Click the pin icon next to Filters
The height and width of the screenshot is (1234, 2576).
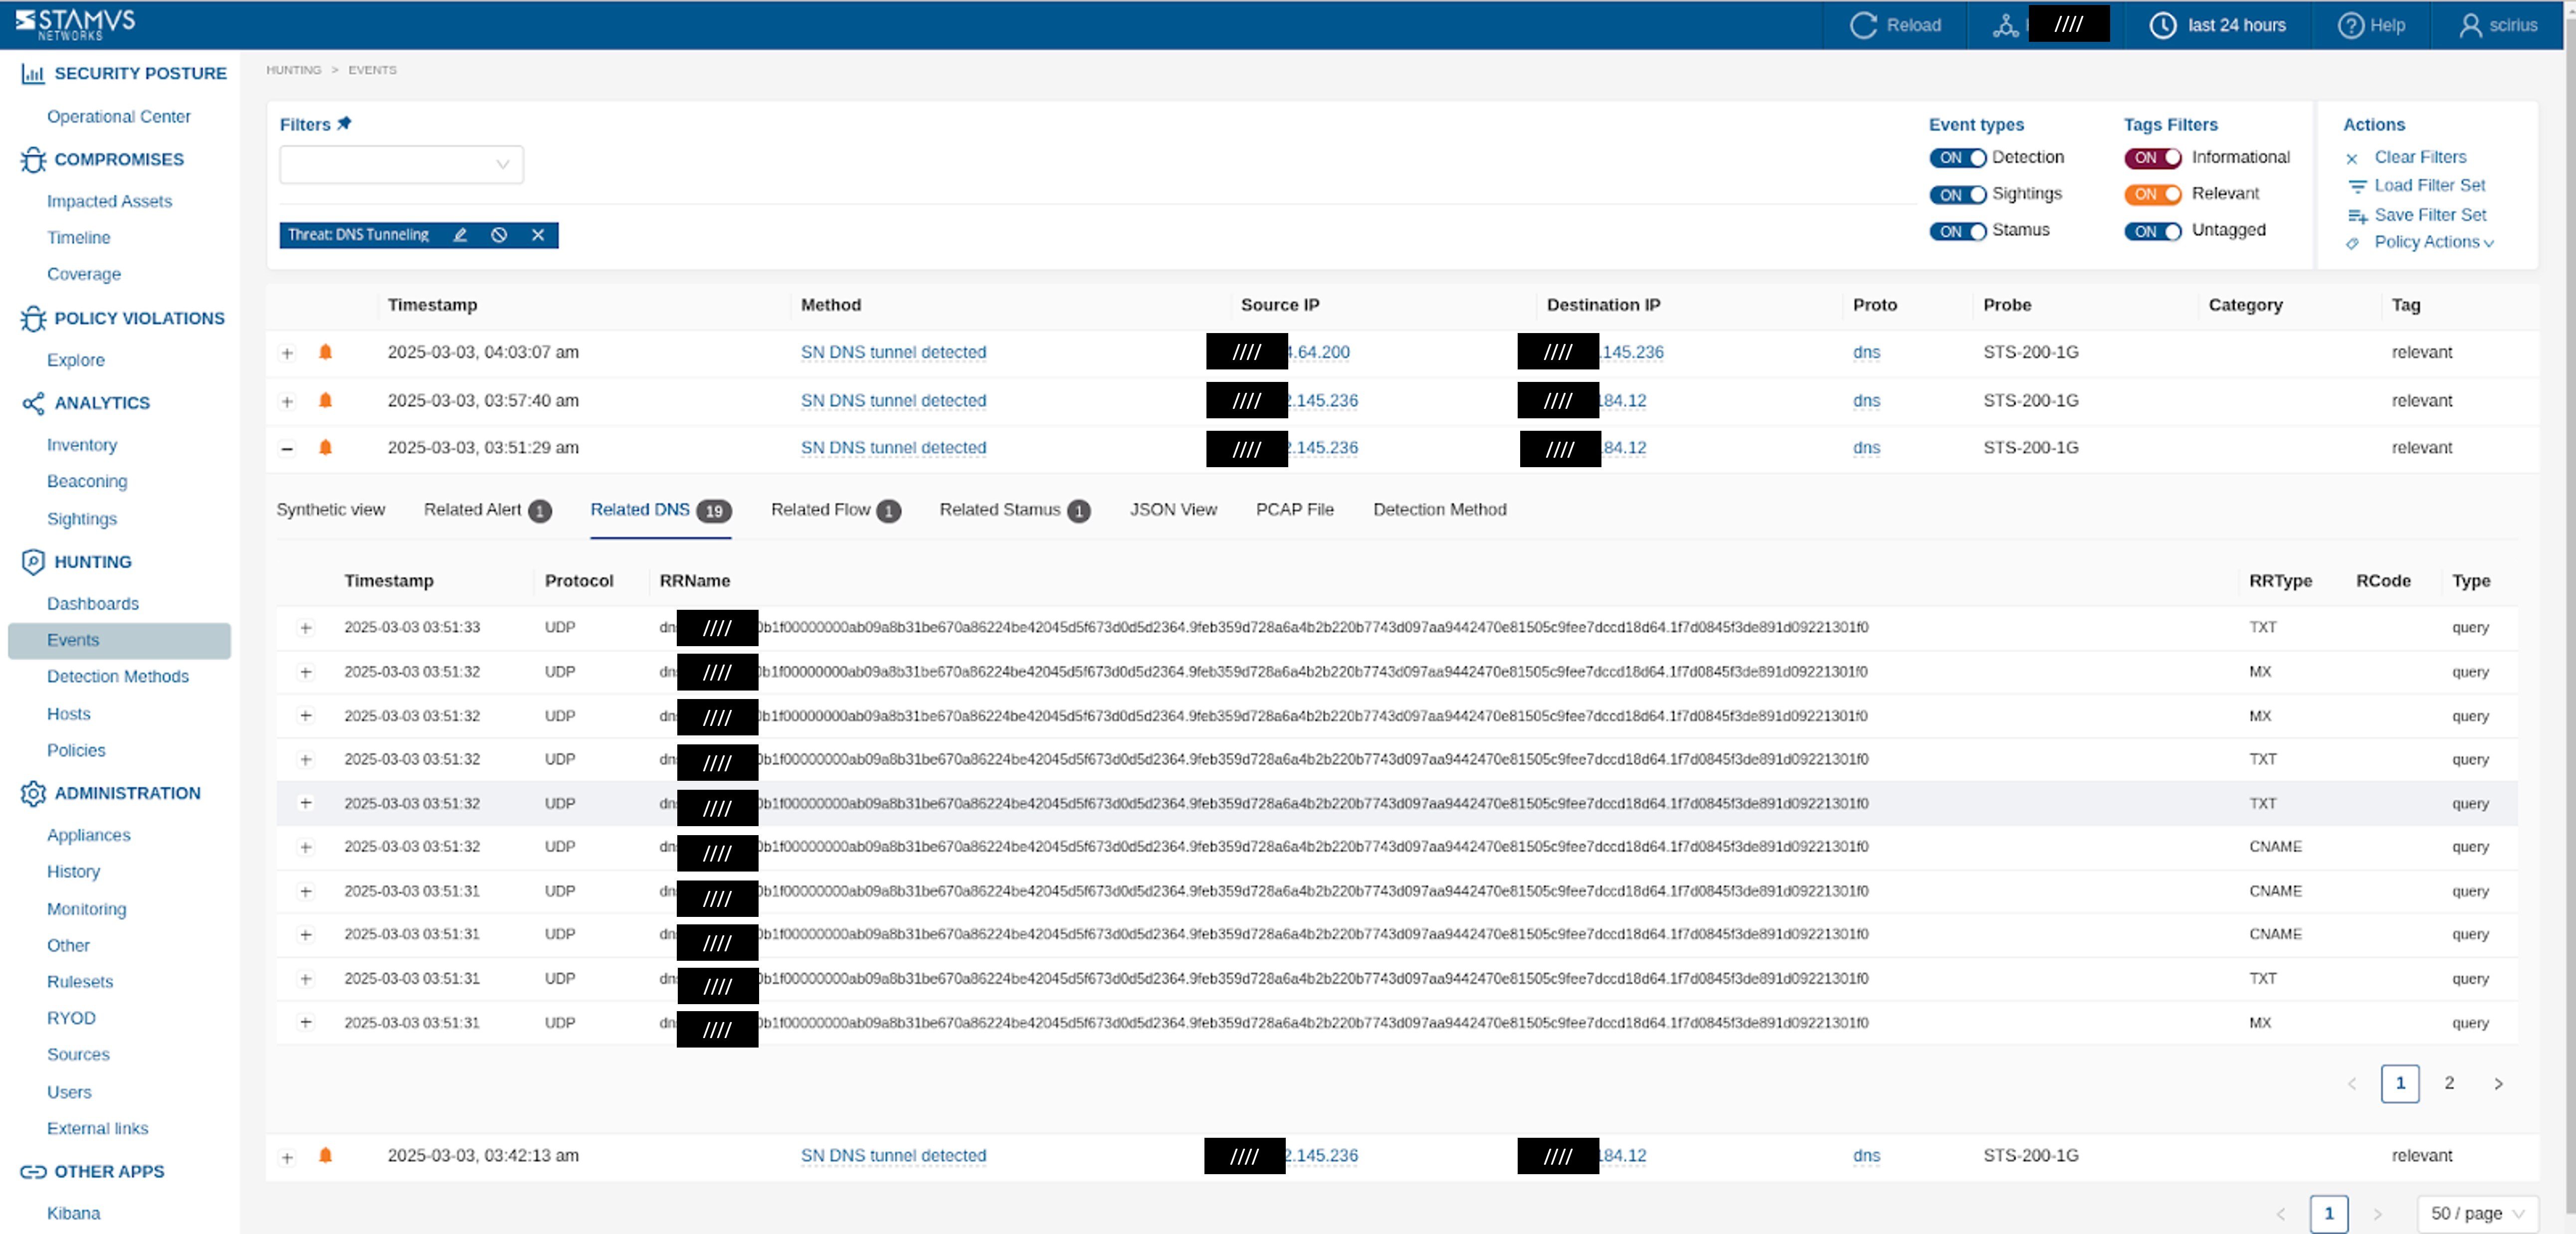(x=344, y=123)
